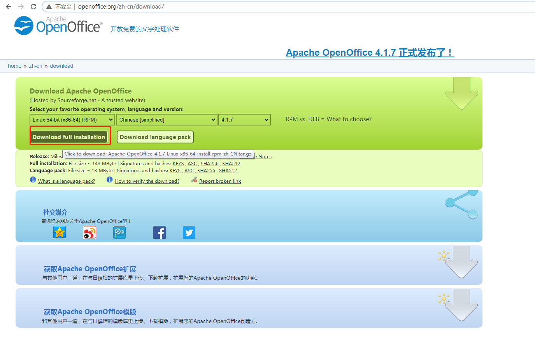
Task: Open Full installation KEYS link
Action: click(x=178, y=164)
